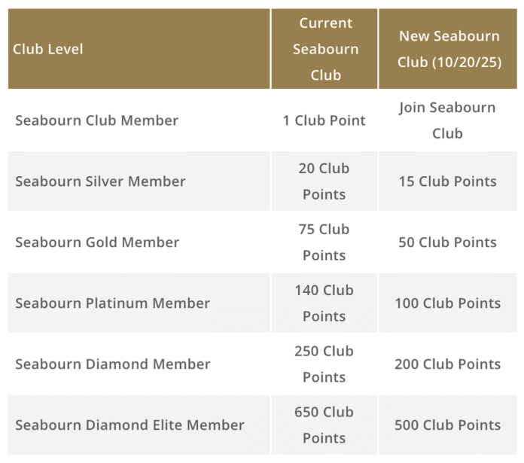This screenshot has width=524, height=463.
Task: Click the 75 Club Points cell
Action: click(324, 242)
